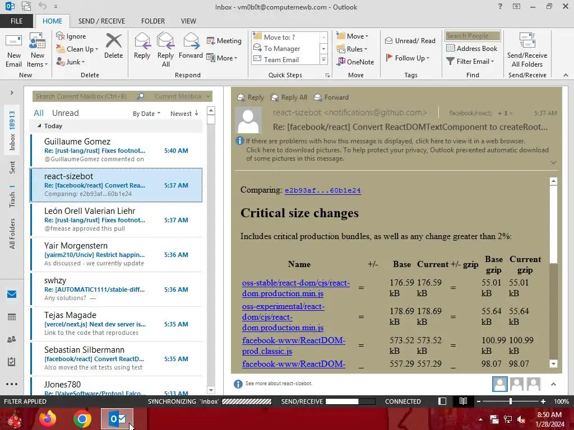Create a New Email
The height and width of the screenshot is (430, 574).
coord(14,50)
